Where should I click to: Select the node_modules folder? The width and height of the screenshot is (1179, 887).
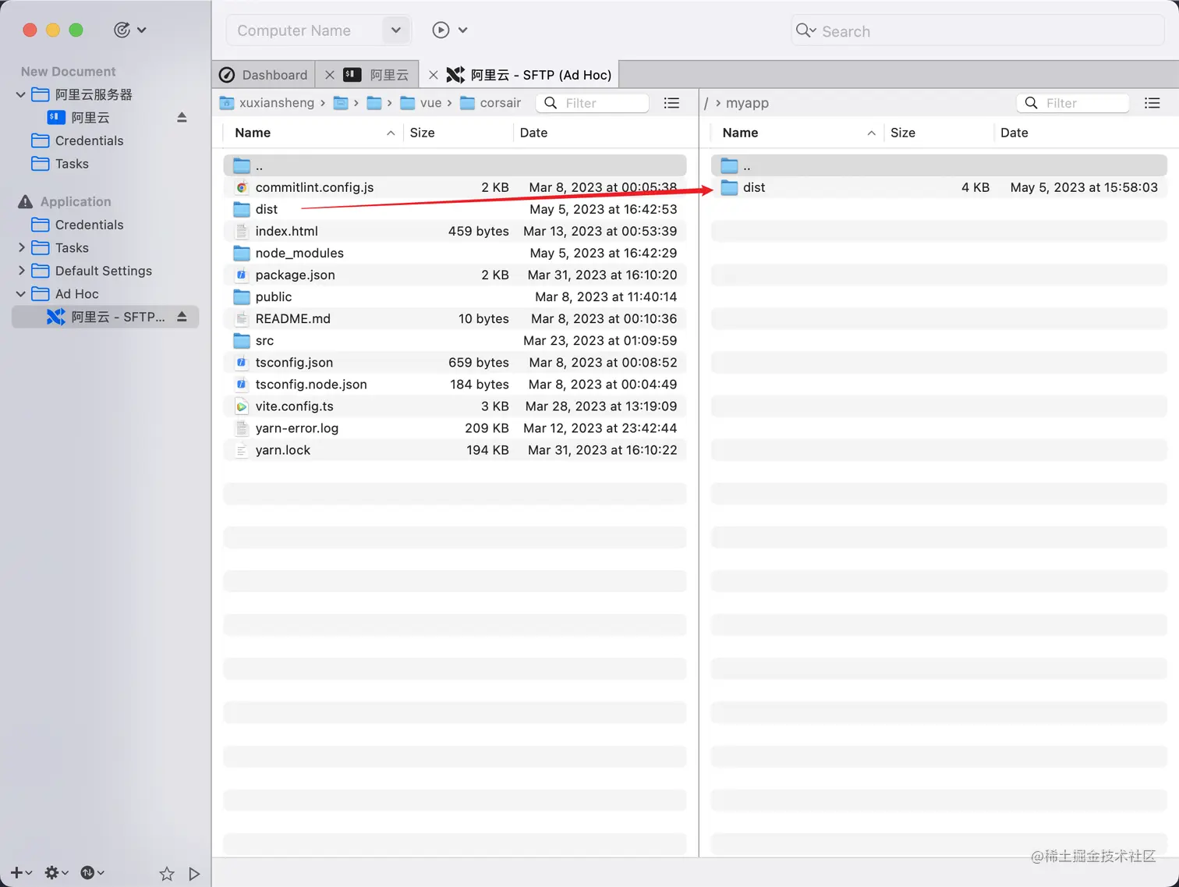(455, 253)
